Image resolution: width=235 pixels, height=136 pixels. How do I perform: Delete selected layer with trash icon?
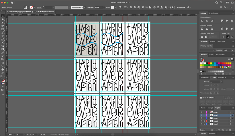click(x=230, y=130)
